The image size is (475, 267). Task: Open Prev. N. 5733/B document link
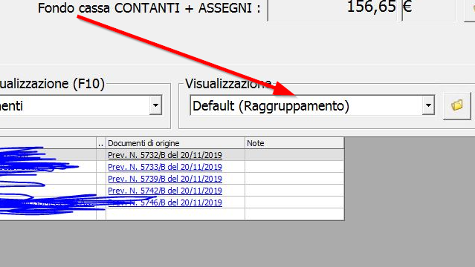(165, 167)
